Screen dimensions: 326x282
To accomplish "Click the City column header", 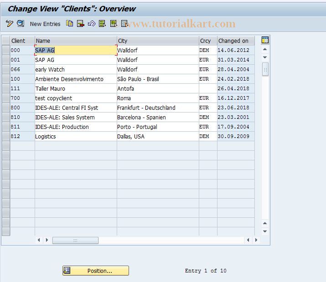I will pos(158,41).
